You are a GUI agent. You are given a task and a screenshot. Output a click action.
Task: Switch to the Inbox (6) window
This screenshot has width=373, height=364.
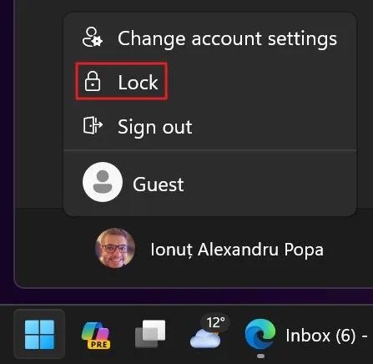click(326, 335)
